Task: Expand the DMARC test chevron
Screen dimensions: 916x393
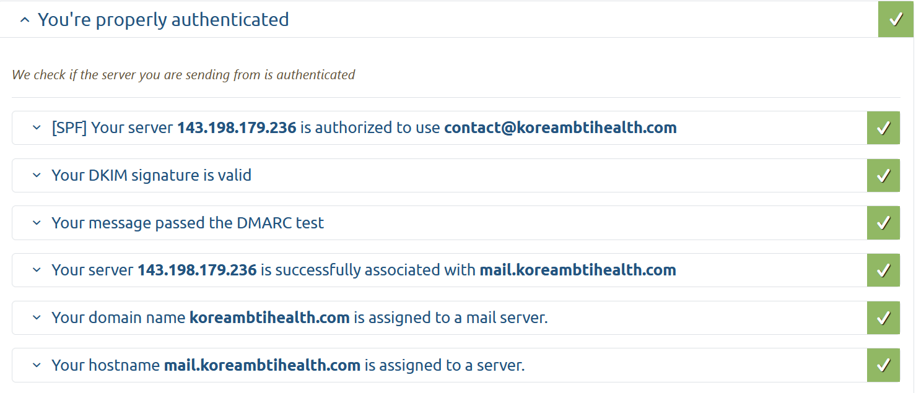Action: pyautogui.click(x=37, y=223)
